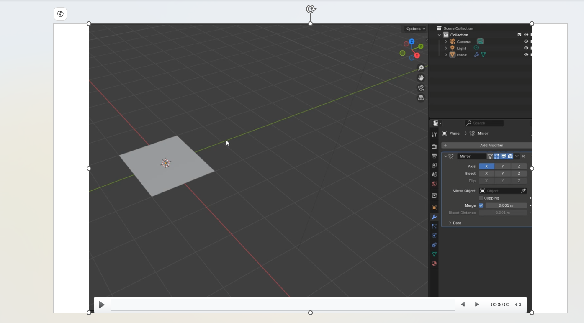Viewport: 584px width, 323px height.
Task: Collapse the Mirror modifier panel
Action: point(445,156)
